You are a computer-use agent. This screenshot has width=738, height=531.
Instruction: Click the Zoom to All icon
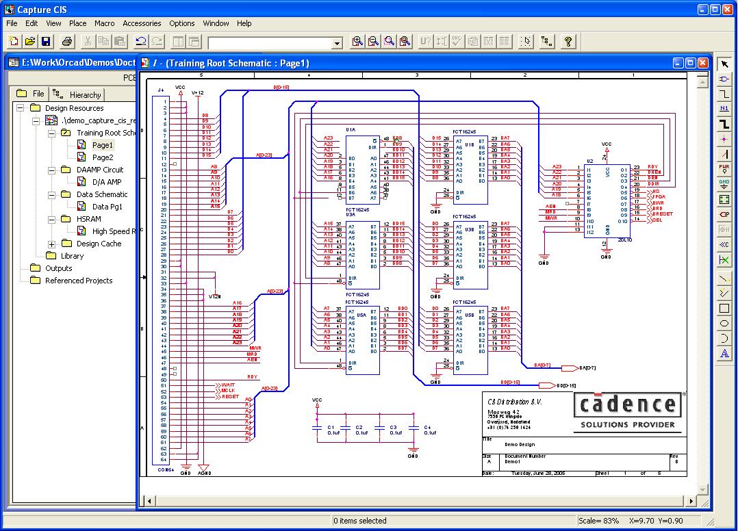click(x=405, y=41)
